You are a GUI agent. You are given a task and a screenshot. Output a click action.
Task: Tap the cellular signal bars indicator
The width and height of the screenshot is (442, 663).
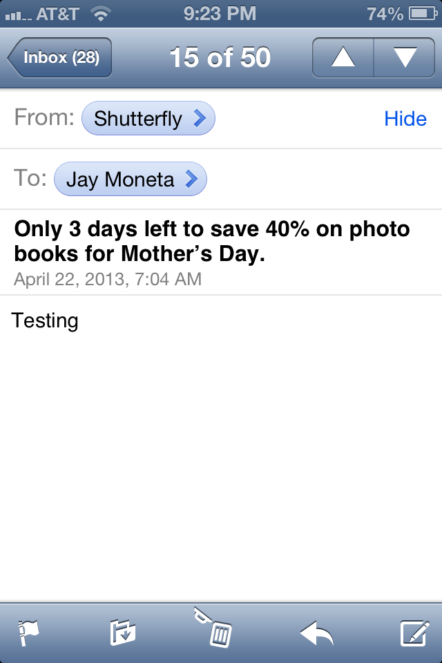(x=17, y=14)
